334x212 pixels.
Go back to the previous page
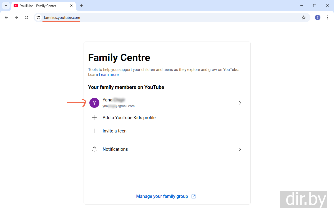7,17
